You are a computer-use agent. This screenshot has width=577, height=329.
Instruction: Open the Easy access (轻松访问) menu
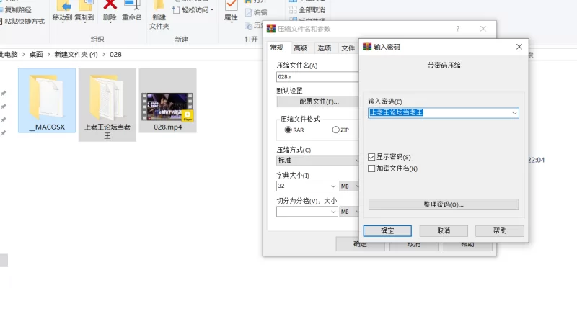193,10
